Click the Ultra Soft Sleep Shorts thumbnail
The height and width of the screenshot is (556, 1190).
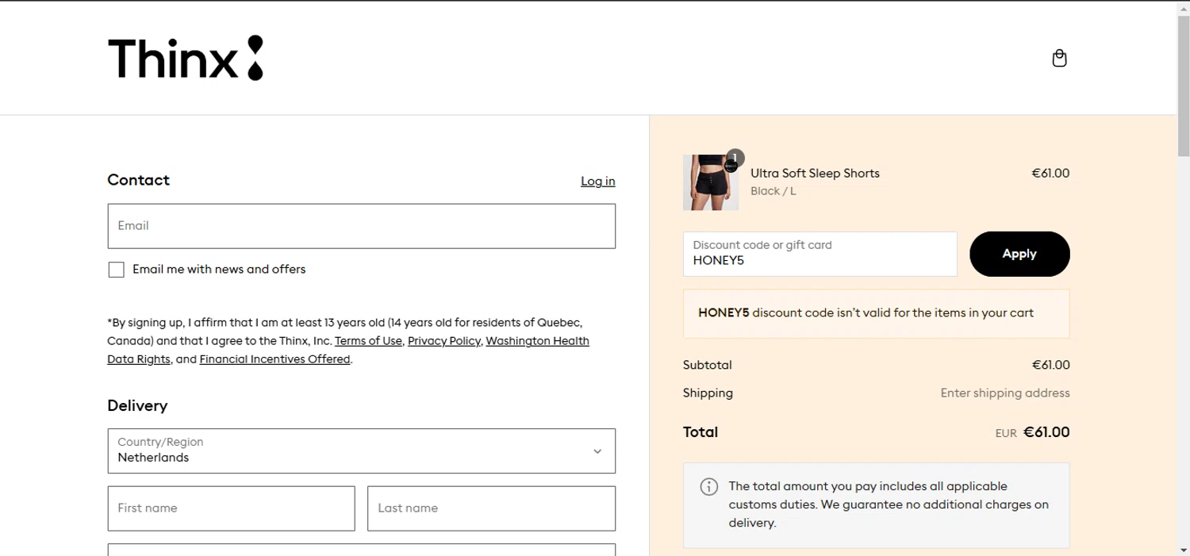(710, 182)
